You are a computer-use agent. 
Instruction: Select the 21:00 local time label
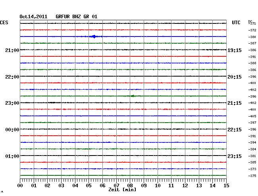pos(12,50)
